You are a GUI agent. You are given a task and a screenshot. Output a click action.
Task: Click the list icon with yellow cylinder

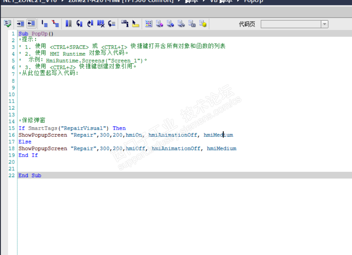click(203, 23)
